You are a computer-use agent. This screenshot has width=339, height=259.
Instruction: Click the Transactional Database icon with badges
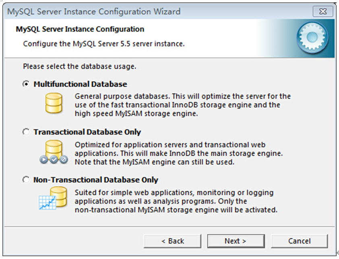click(x=54, y=150)
